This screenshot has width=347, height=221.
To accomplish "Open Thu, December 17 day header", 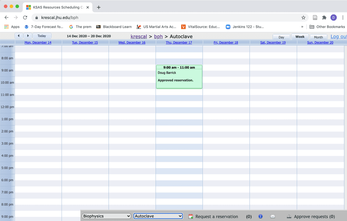I will (179, 42).
